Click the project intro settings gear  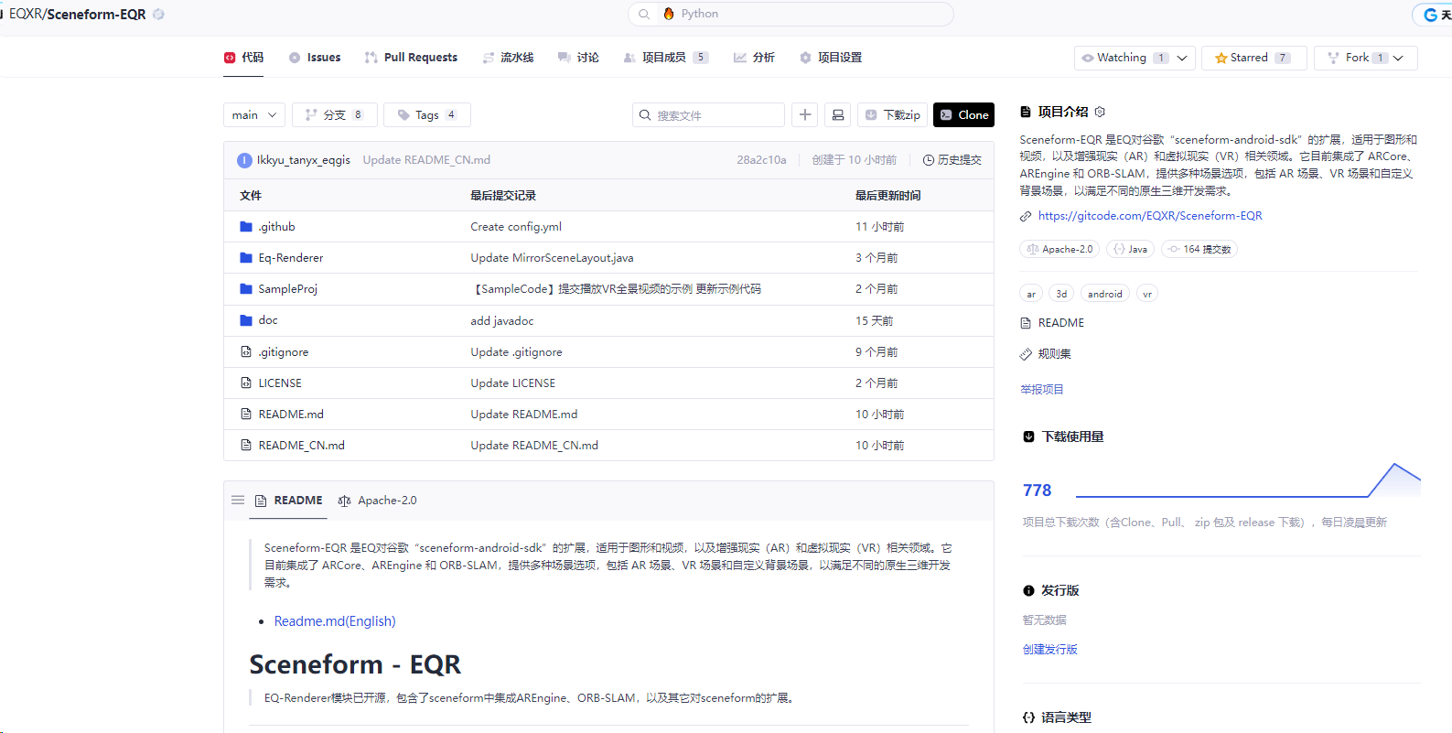[1100, 112]
